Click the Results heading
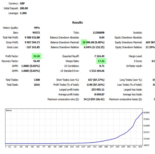The height and width of the screenshot is (154, 155). [x=77, y=23]
